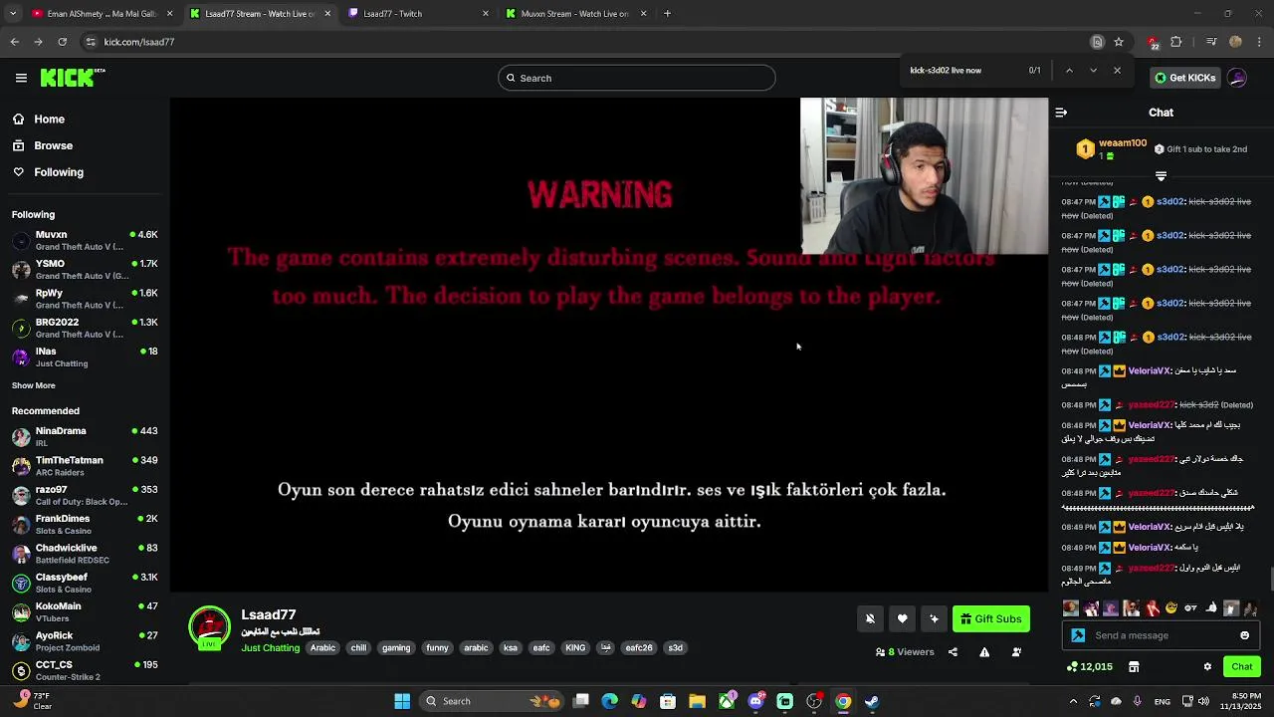The height and width of the screenshot is (717, 1274).
Task: Open tab search dropdown
Action: [12, 14]
